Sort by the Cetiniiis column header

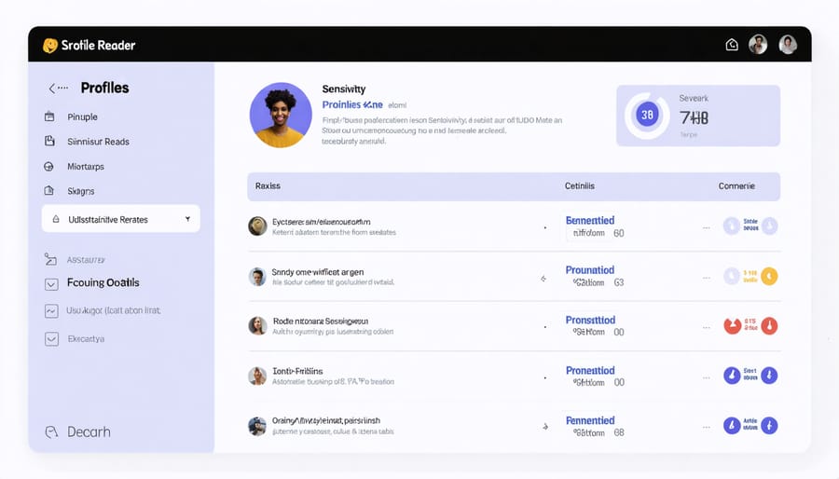[x=580, y=186]
